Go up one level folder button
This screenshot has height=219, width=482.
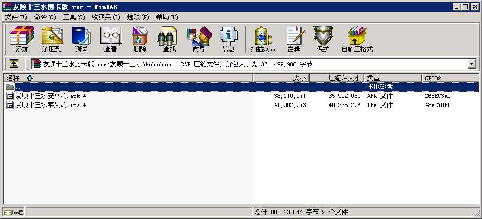(13, 64)
